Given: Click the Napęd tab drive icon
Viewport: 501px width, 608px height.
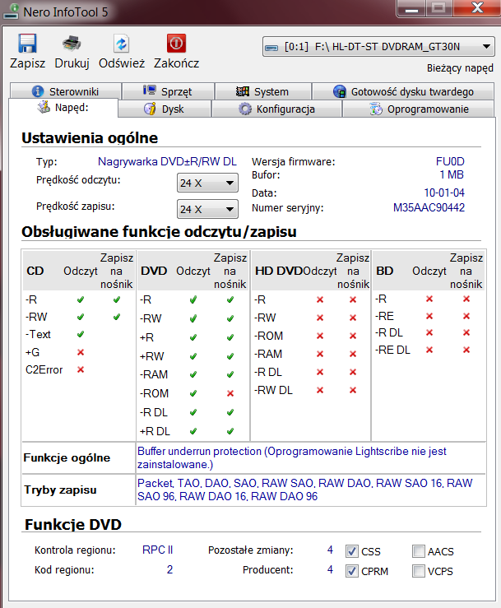Looking at the screenshot, I should (44, 107).
